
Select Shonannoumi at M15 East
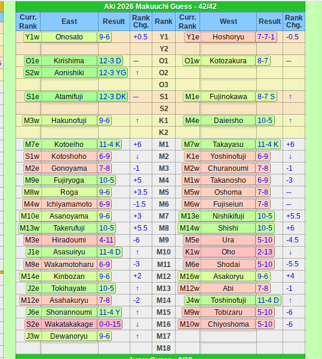tap(69, 312)
